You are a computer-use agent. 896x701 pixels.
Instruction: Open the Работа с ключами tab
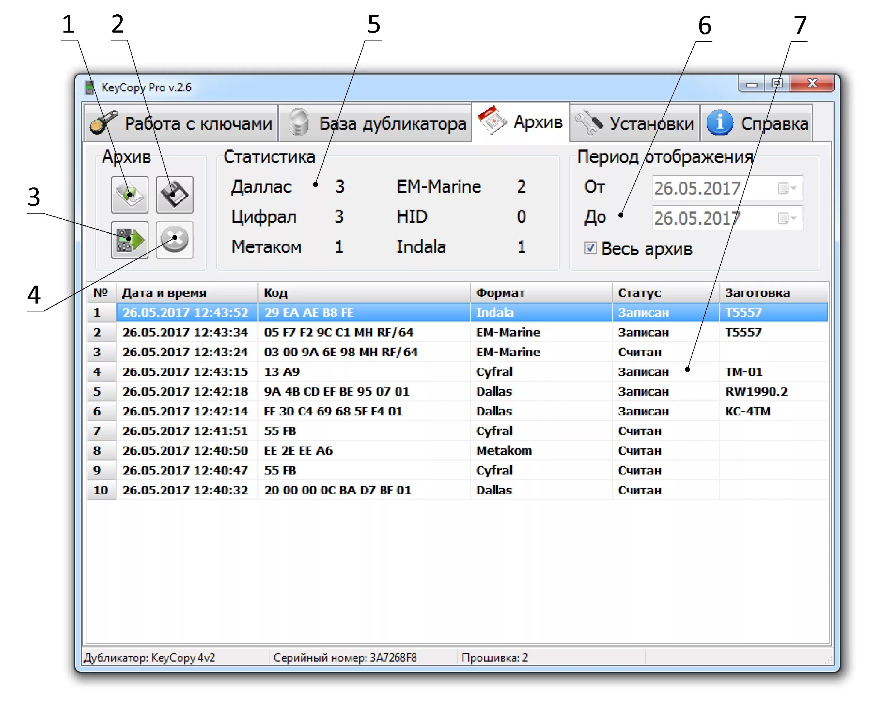tap(181, 123)
